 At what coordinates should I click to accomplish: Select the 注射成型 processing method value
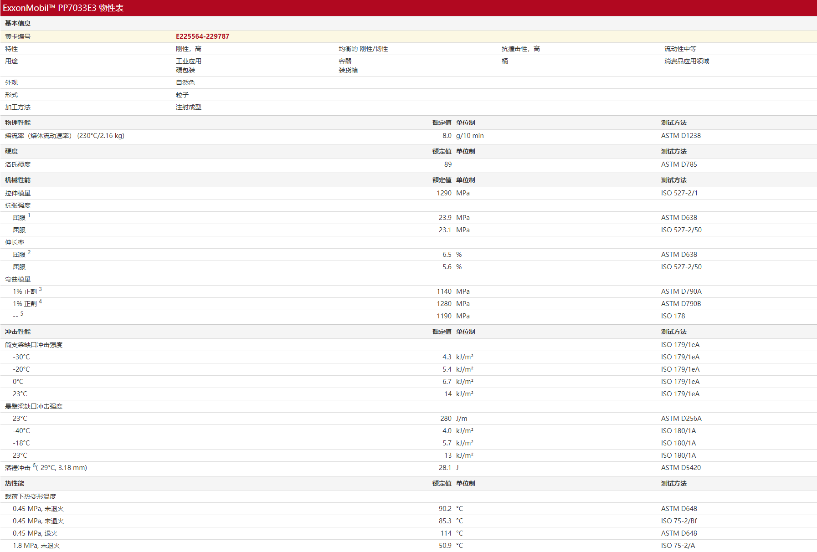click(x=189, y=107)
